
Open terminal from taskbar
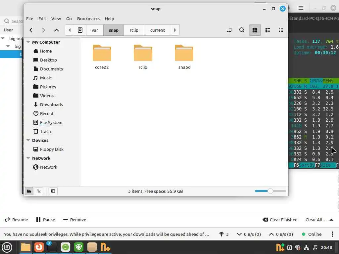tap(52, 247)
